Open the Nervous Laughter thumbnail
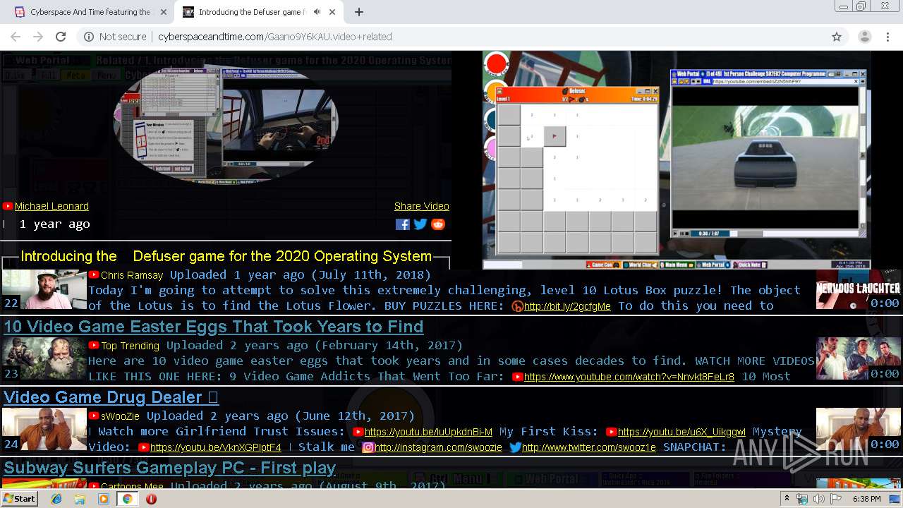This screenshot has height=508, width=903. coord(859,289)
